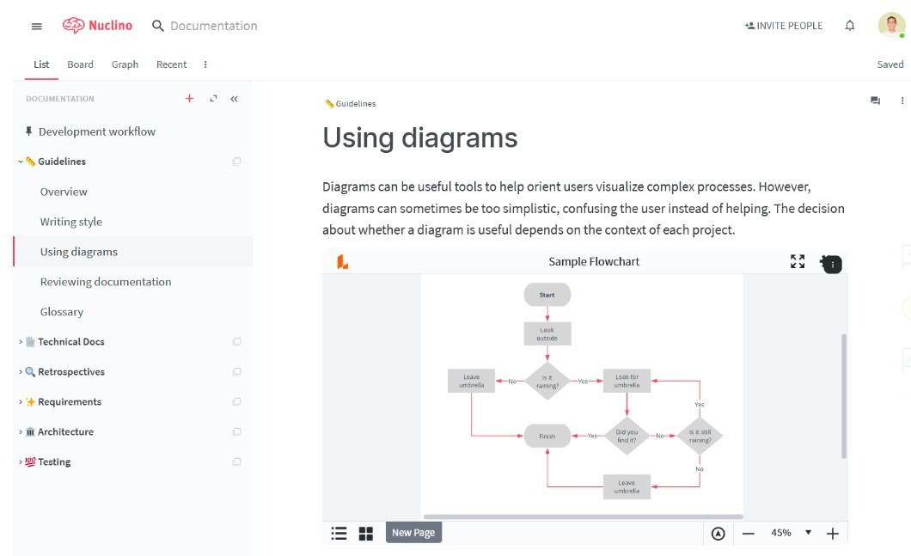Switch flowchart to grid view icon
The image size is (911, 556).
(x=366, y=534)
